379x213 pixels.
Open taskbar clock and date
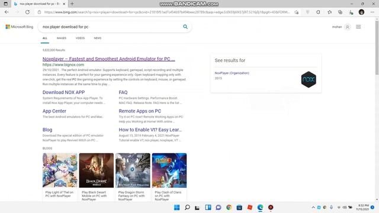tap(362, 208)
